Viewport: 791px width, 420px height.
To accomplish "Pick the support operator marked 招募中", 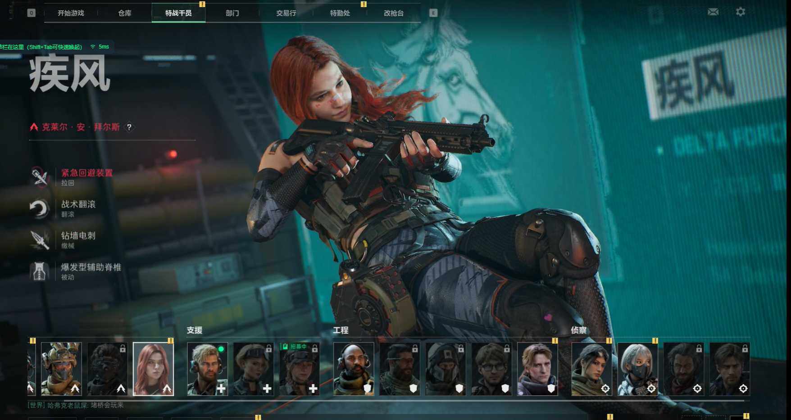I will click(299, 369).
